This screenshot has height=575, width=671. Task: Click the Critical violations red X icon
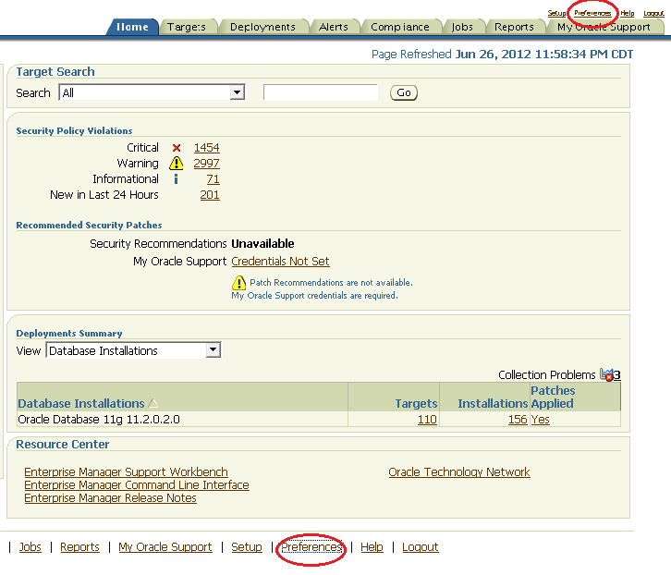[x=177, y=148]
